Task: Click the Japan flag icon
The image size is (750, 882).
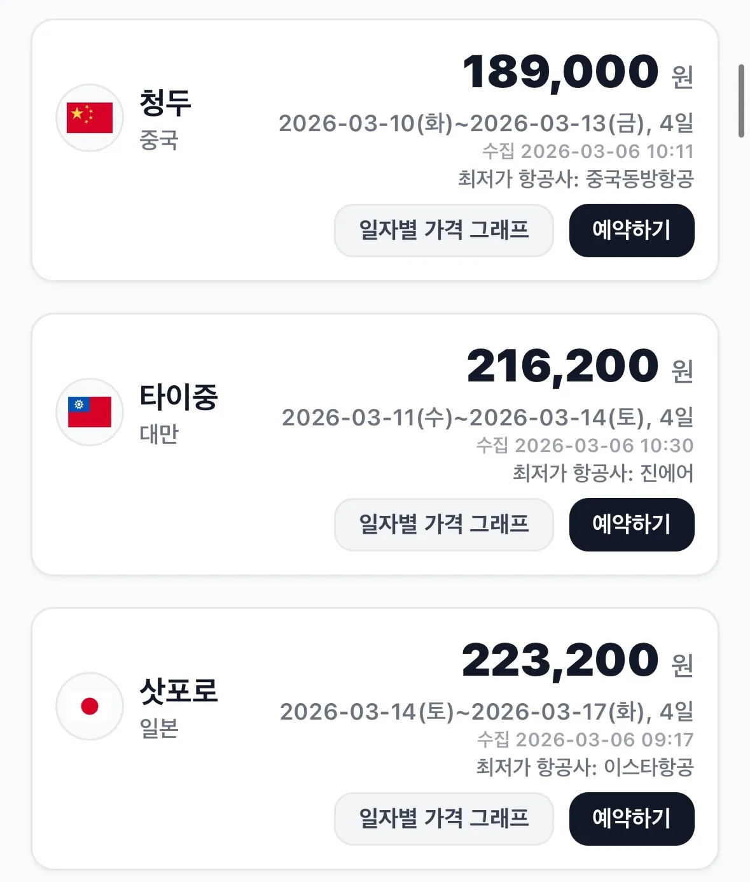Action: [x=90, y=706]
